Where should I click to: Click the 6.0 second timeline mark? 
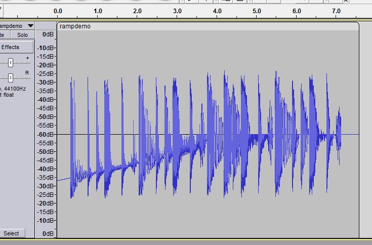pyautogui.click(x=297, y=11)
